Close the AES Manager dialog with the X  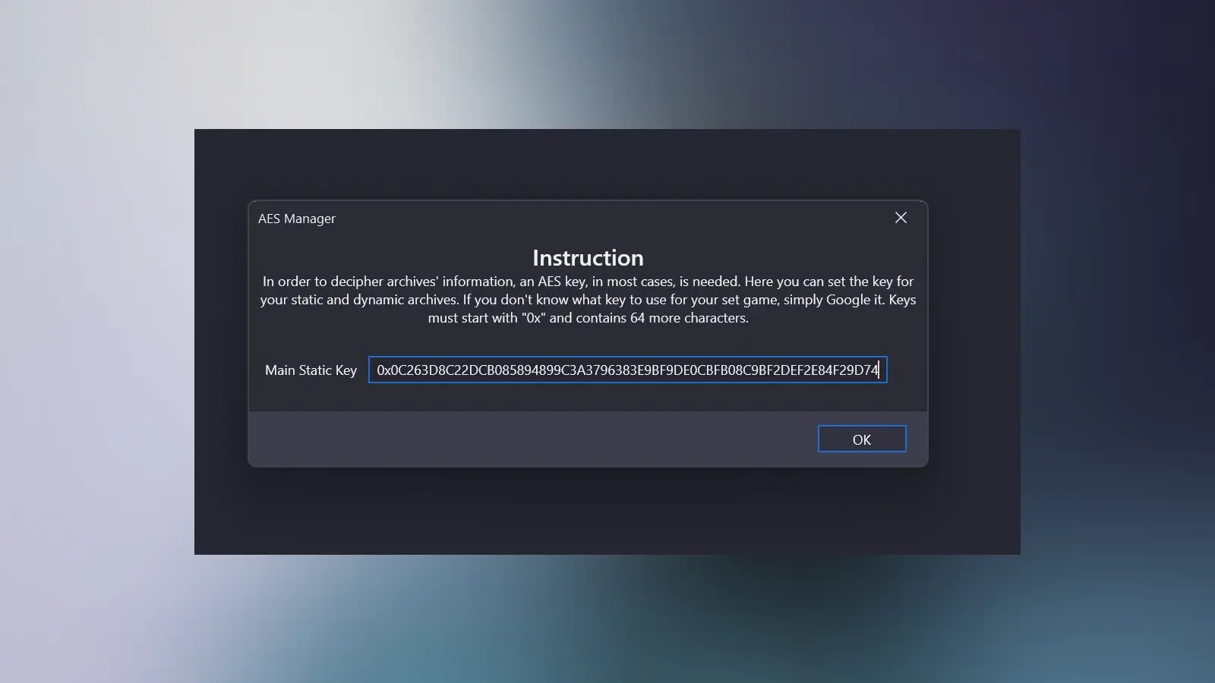click(901, 218)
